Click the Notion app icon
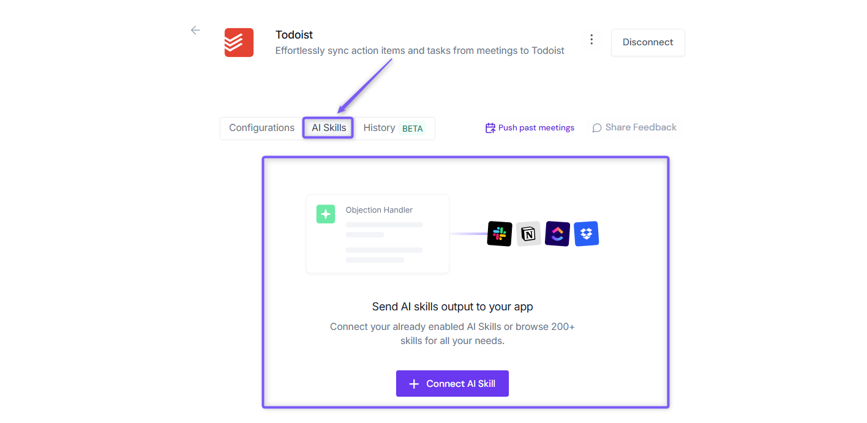Viewport: 867px width, 423px height. 528,234
